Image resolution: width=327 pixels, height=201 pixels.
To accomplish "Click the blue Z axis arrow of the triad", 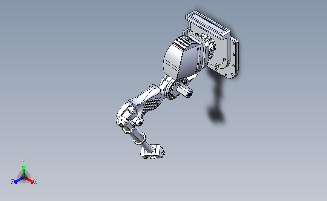I will point(19,180).
